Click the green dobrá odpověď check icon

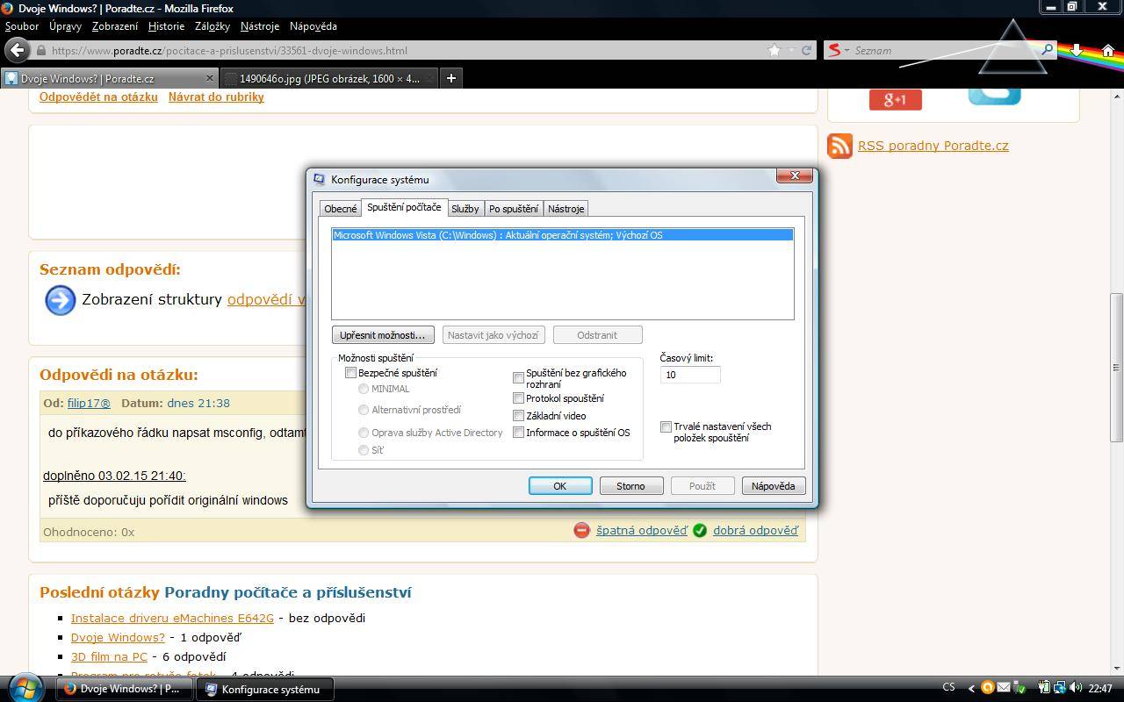click(700, 530)
